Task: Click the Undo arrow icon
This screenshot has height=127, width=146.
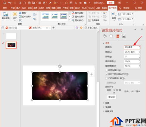Action: (10, 3)
